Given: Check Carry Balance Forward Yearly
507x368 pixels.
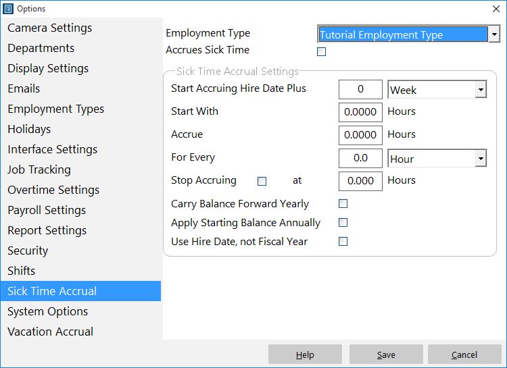Looking at the screenshot, I should click(343, 203).
